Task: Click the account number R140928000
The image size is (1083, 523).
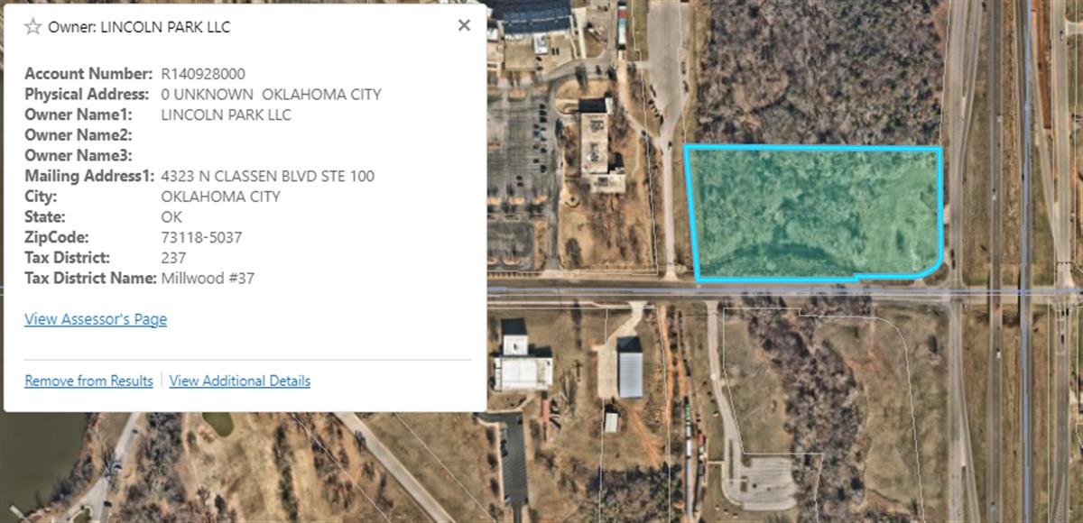Action: tap(203, 74)
